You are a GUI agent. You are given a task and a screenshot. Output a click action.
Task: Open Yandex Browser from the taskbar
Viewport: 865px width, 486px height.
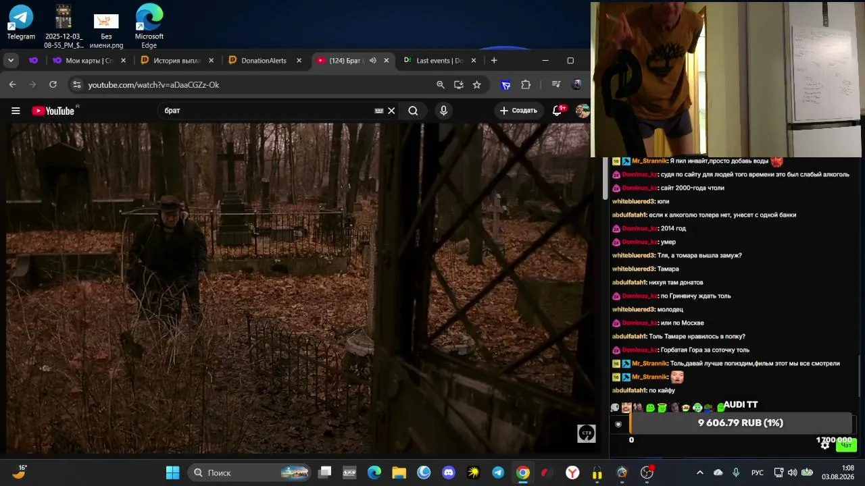(572, 473)
